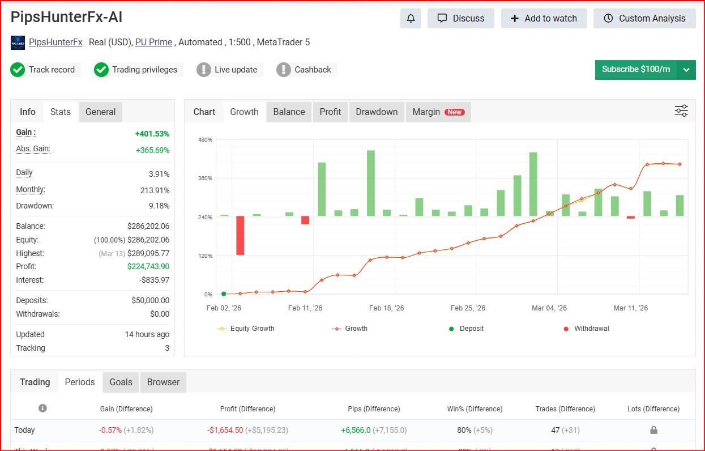Click the Drawdown label in stats panel
The width and height of the screenshot is (705, 451).
(35, 206)
